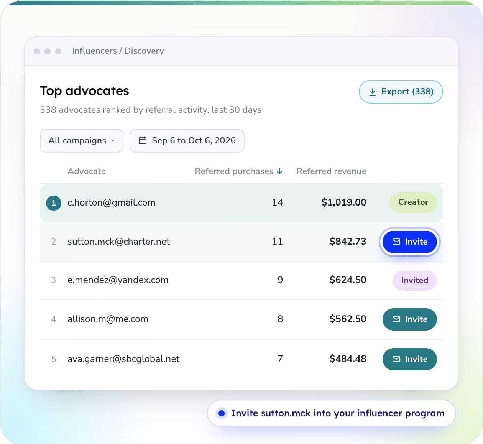Image resolution: width=483 pixels, height=444 pixels.
Task: Click rank 1 badge circle
Action: click(54, 203)
